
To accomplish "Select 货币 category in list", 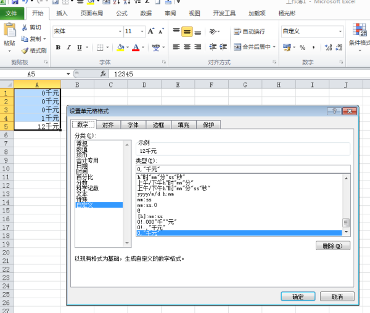I will (x=82, y=155).
